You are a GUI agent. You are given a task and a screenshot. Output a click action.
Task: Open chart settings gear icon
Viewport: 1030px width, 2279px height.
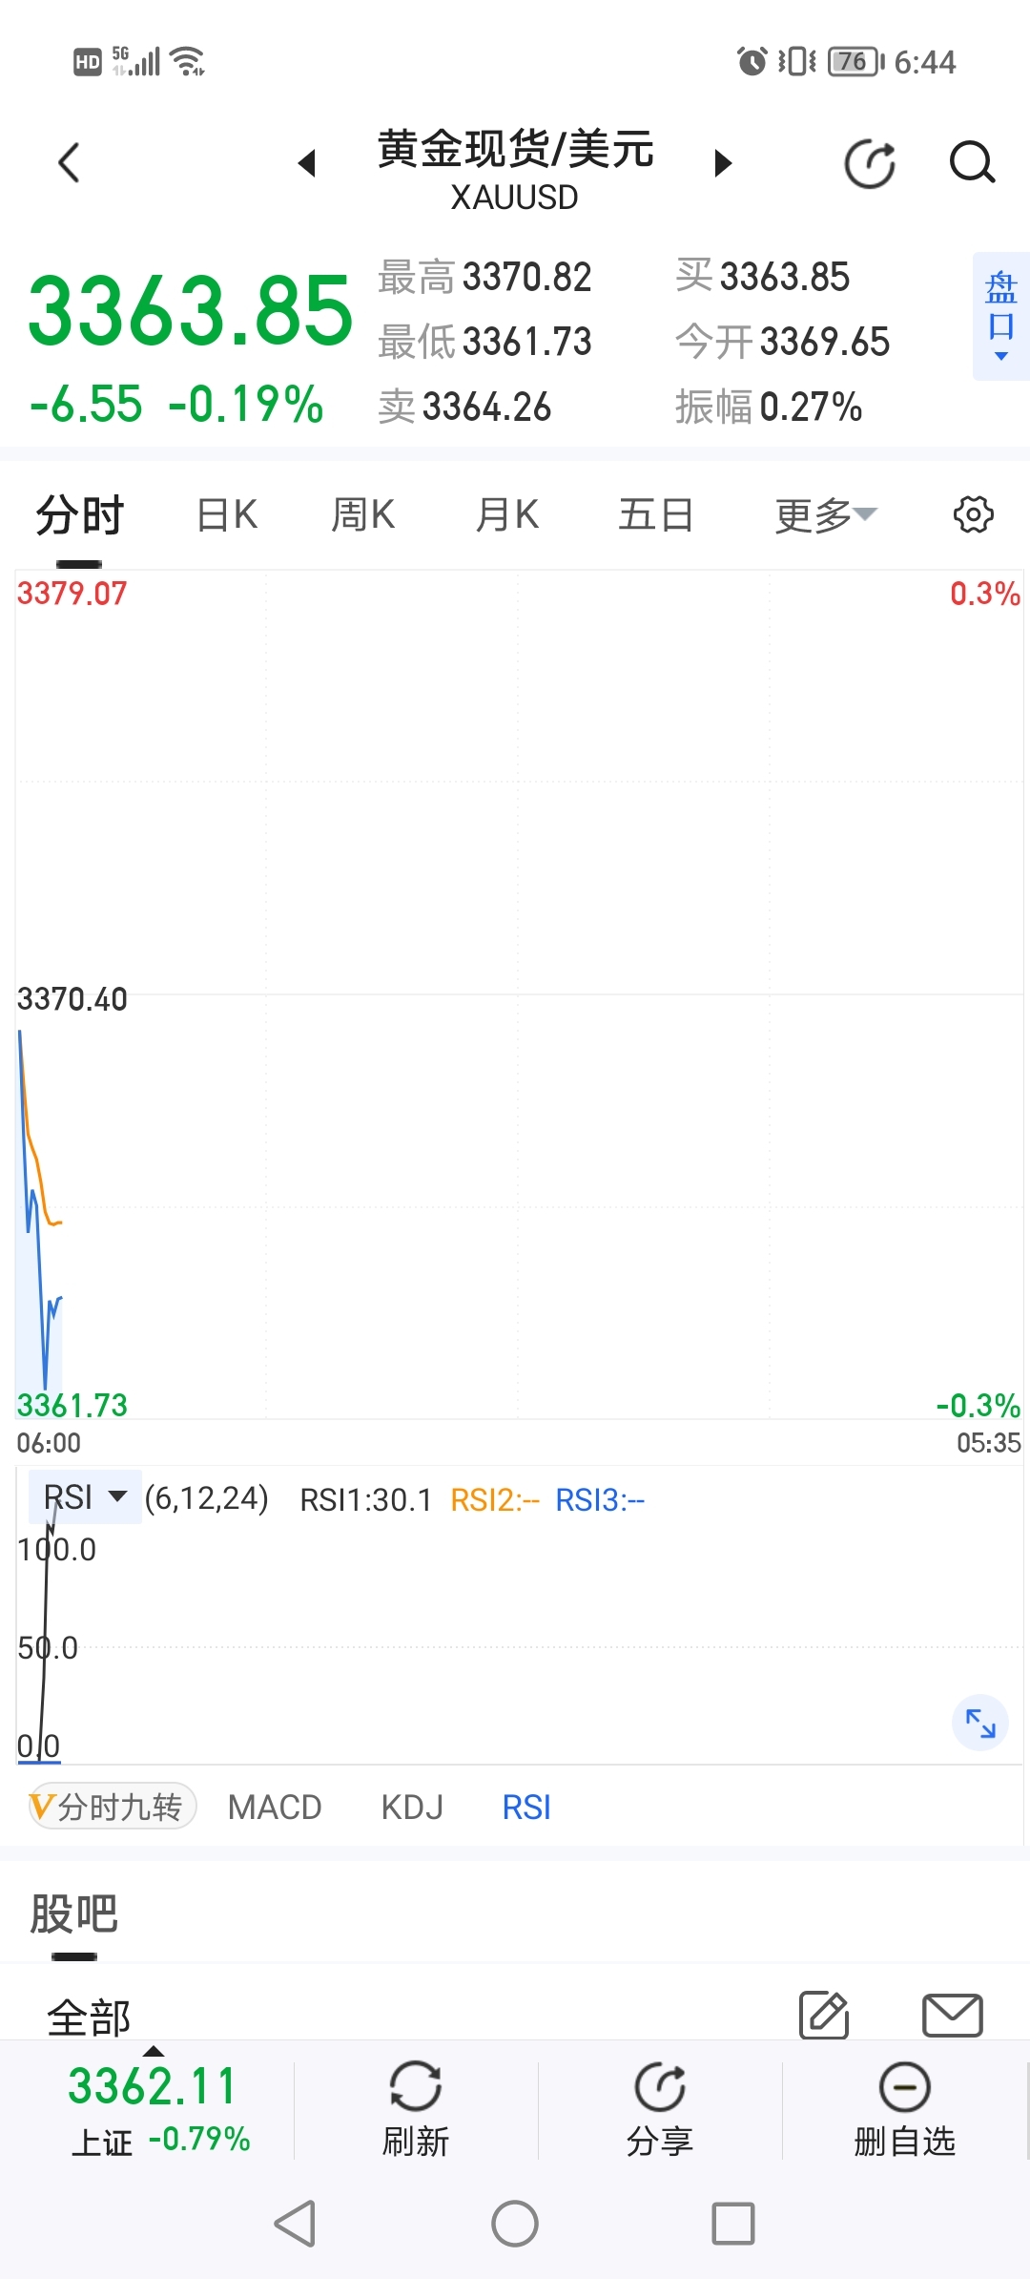973,514
